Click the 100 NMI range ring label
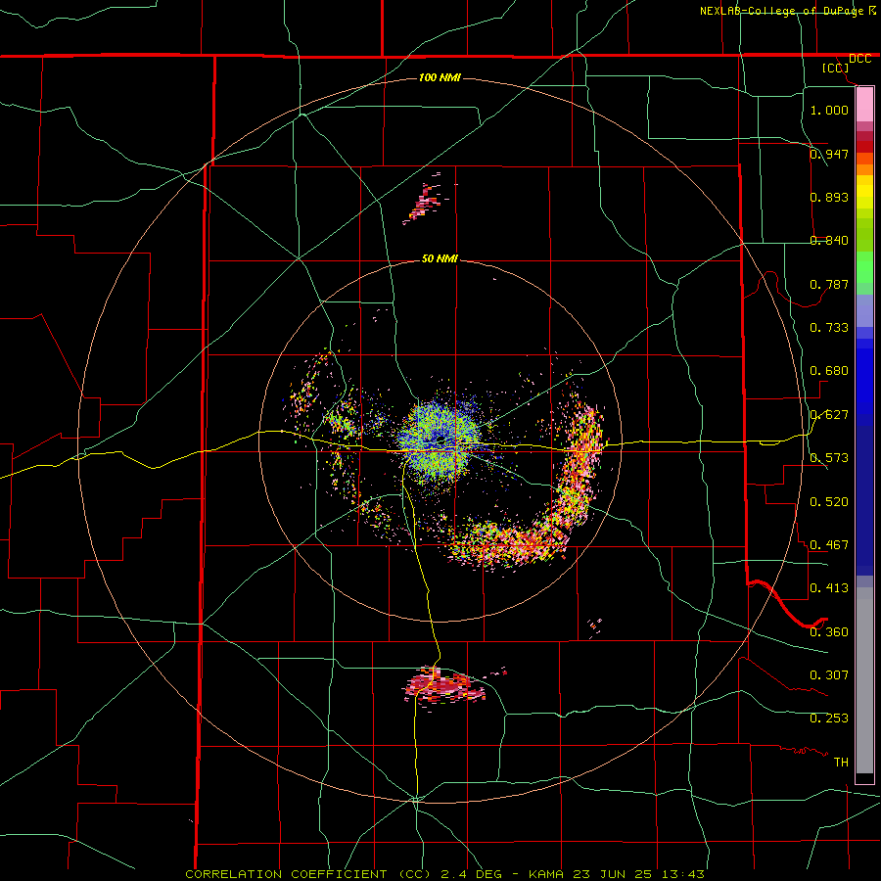This screenshot has height=881, width=881. coord(440,77)
